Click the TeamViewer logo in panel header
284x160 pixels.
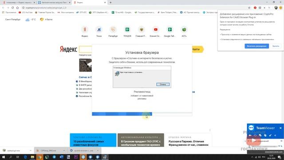(x=251, y=128)
